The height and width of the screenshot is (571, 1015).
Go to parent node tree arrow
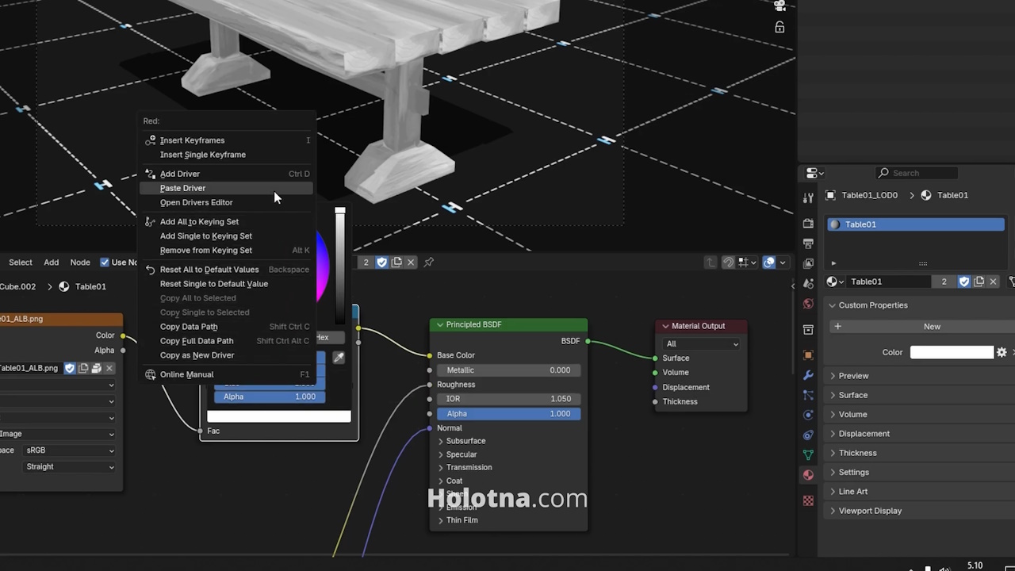pos(710,262)
